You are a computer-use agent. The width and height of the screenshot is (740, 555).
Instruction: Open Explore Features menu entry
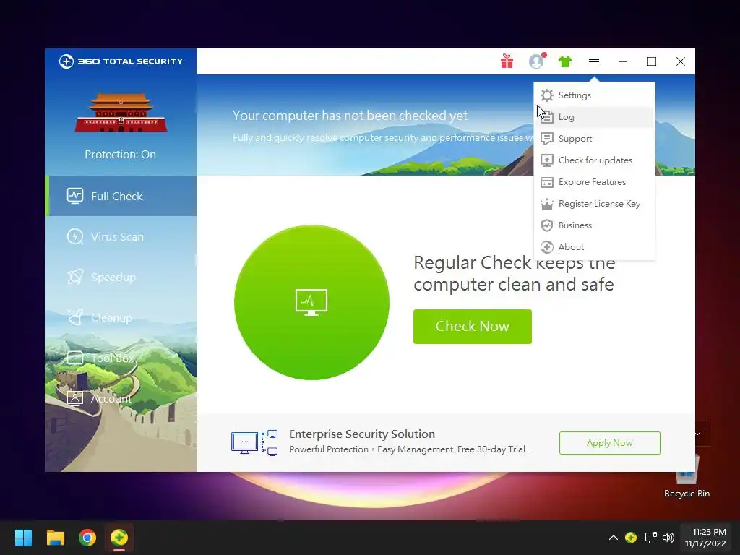tap(594, 182)
